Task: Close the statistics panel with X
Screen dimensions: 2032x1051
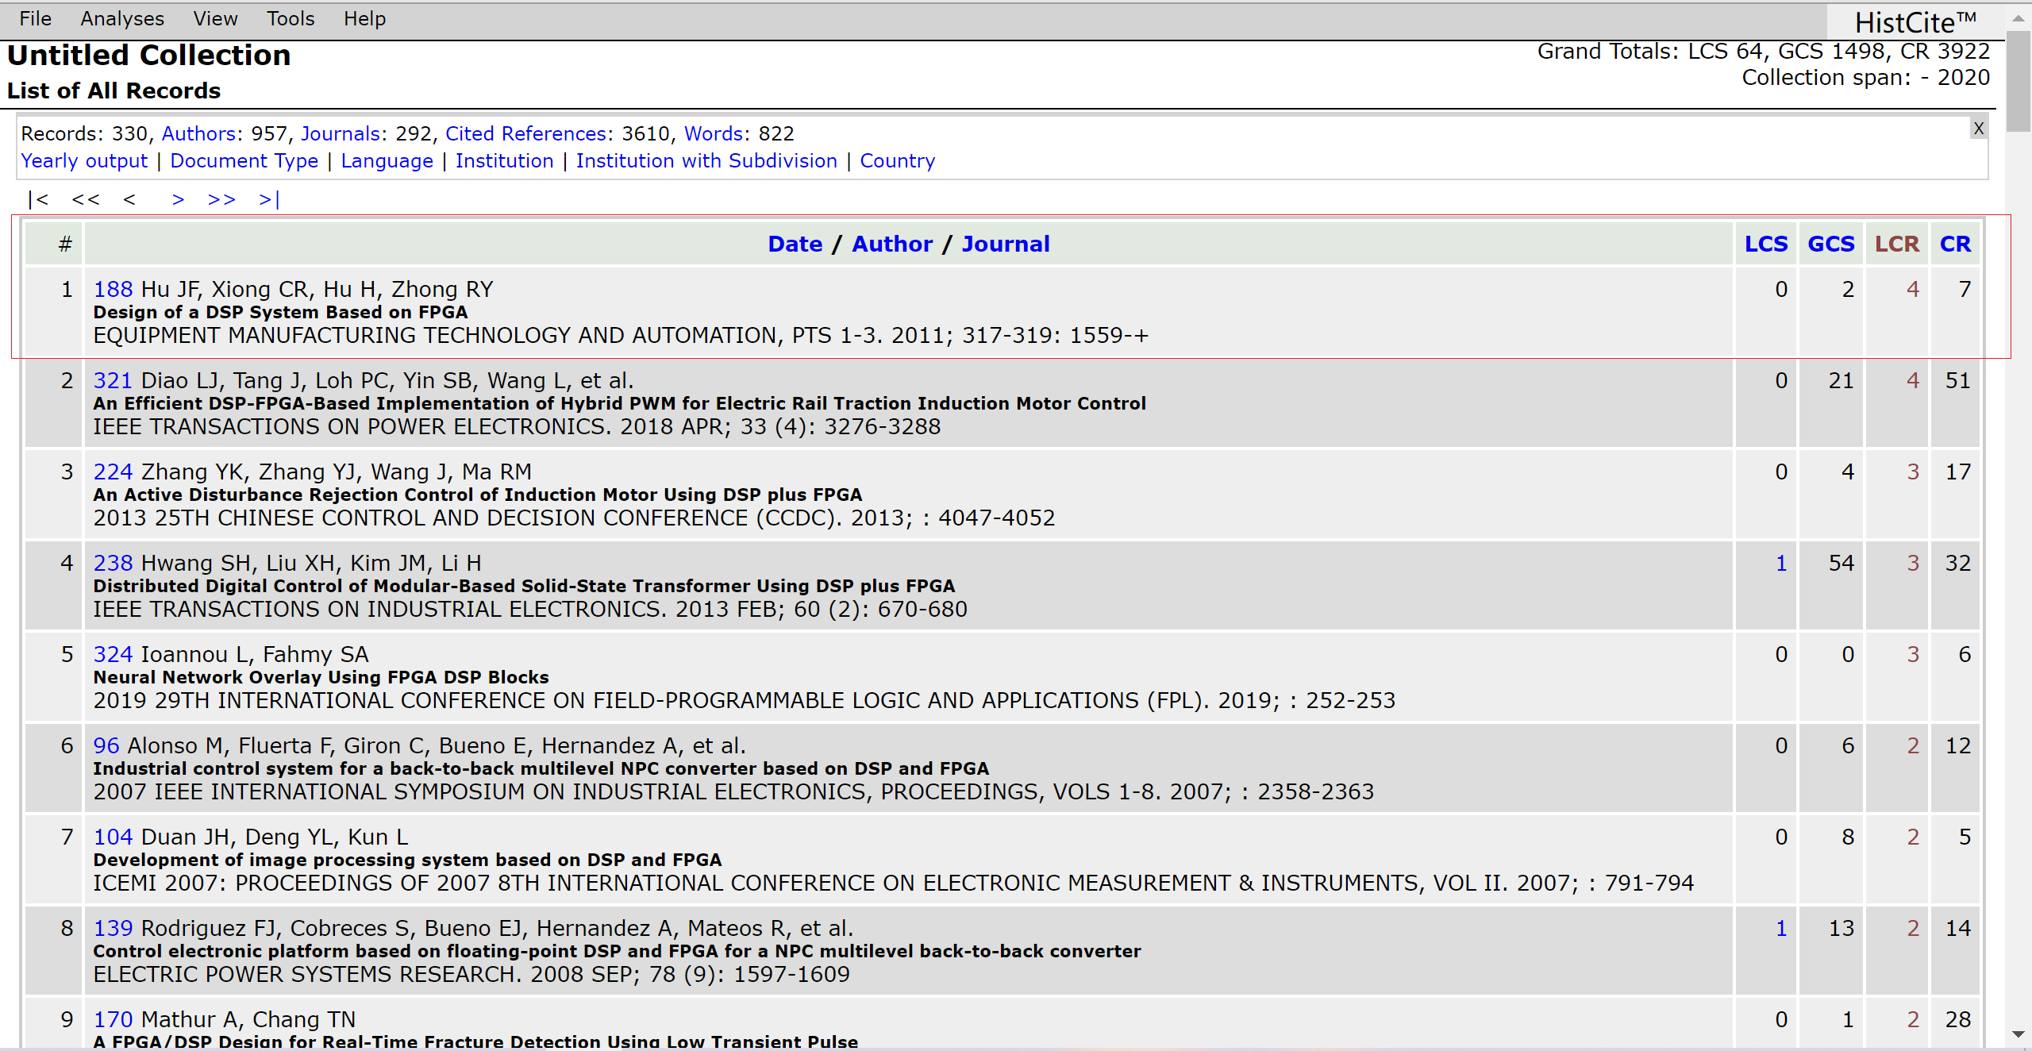Action: (x=1979, y=128)
